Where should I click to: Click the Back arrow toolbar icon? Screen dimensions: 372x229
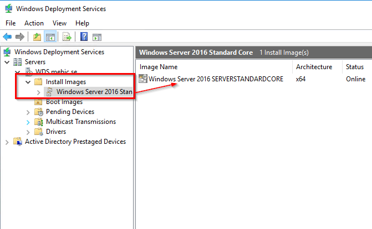click(x=7, y=37)
